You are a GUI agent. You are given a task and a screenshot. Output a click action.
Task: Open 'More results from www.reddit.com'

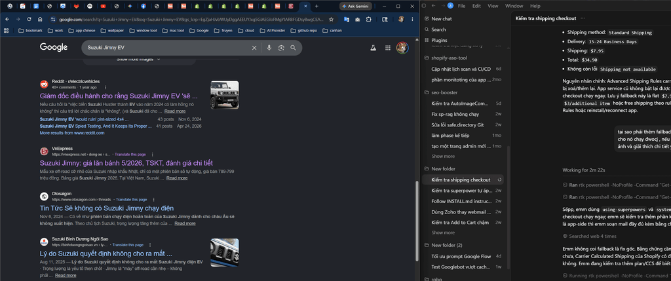click(x=72, y=133)
